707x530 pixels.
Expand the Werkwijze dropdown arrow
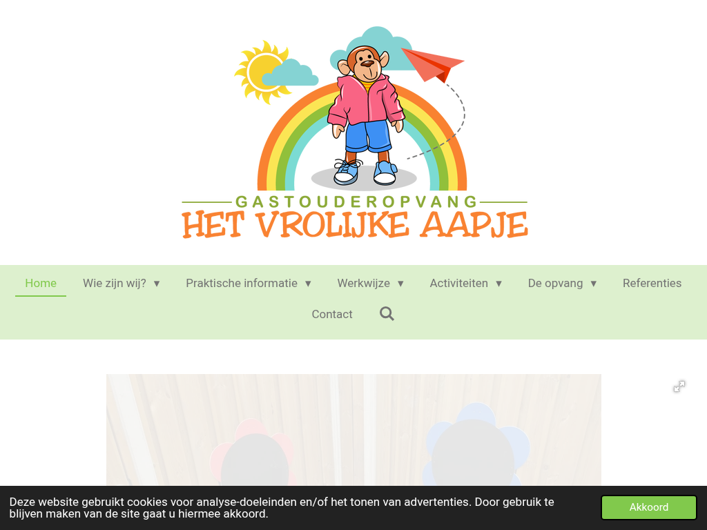pos(400,284)
